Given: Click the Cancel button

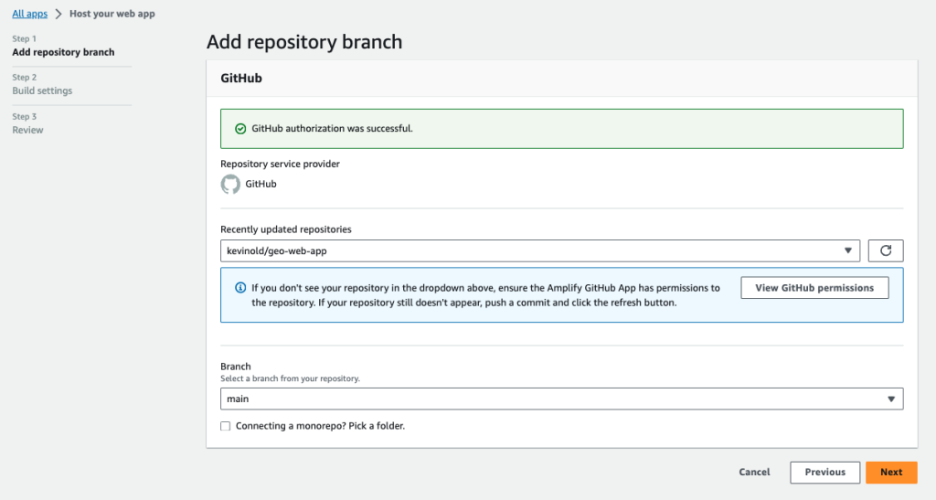Looking at the screenshot, I should [754, 472].
